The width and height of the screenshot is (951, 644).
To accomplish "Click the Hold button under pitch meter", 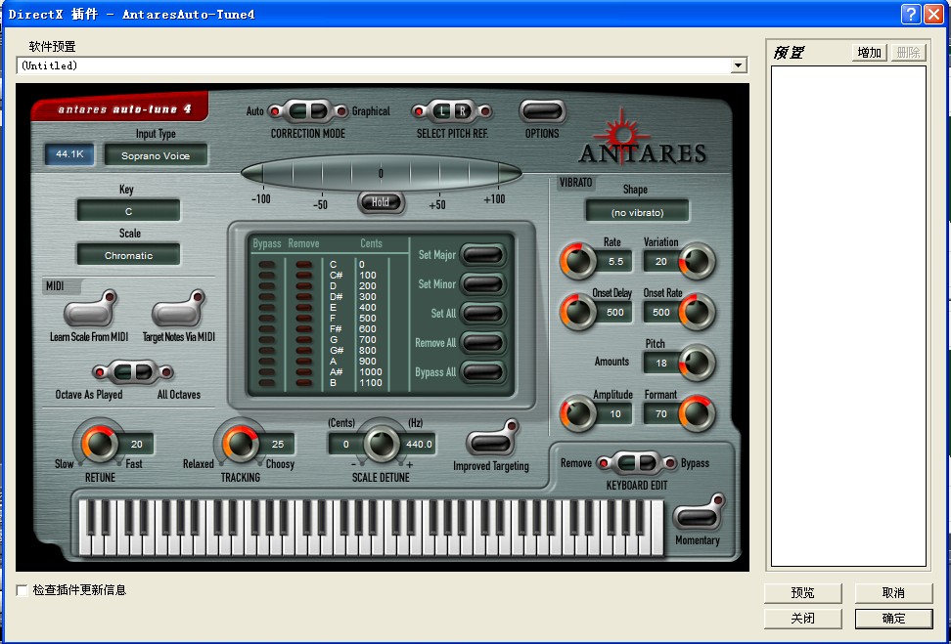I will coord(381,202).
